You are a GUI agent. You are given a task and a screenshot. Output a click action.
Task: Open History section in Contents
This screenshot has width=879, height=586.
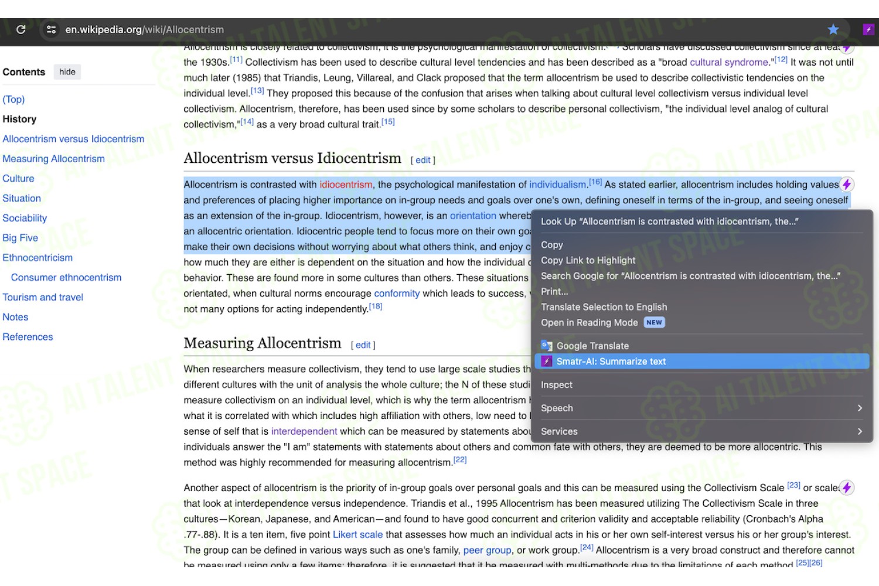point(19,119)
